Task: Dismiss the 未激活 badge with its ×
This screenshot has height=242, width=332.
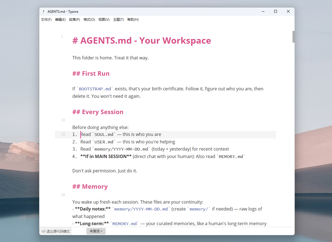Action: point(102,231)
